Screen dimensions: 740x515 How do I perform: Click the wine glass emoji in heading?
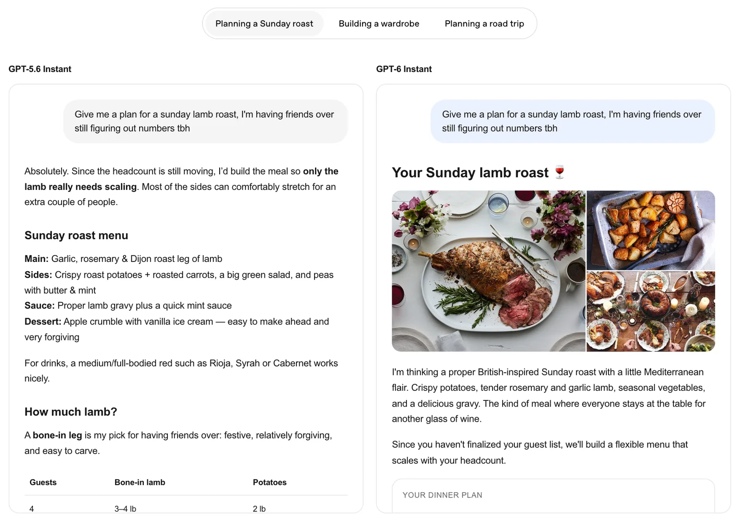[x=560, y=172]
